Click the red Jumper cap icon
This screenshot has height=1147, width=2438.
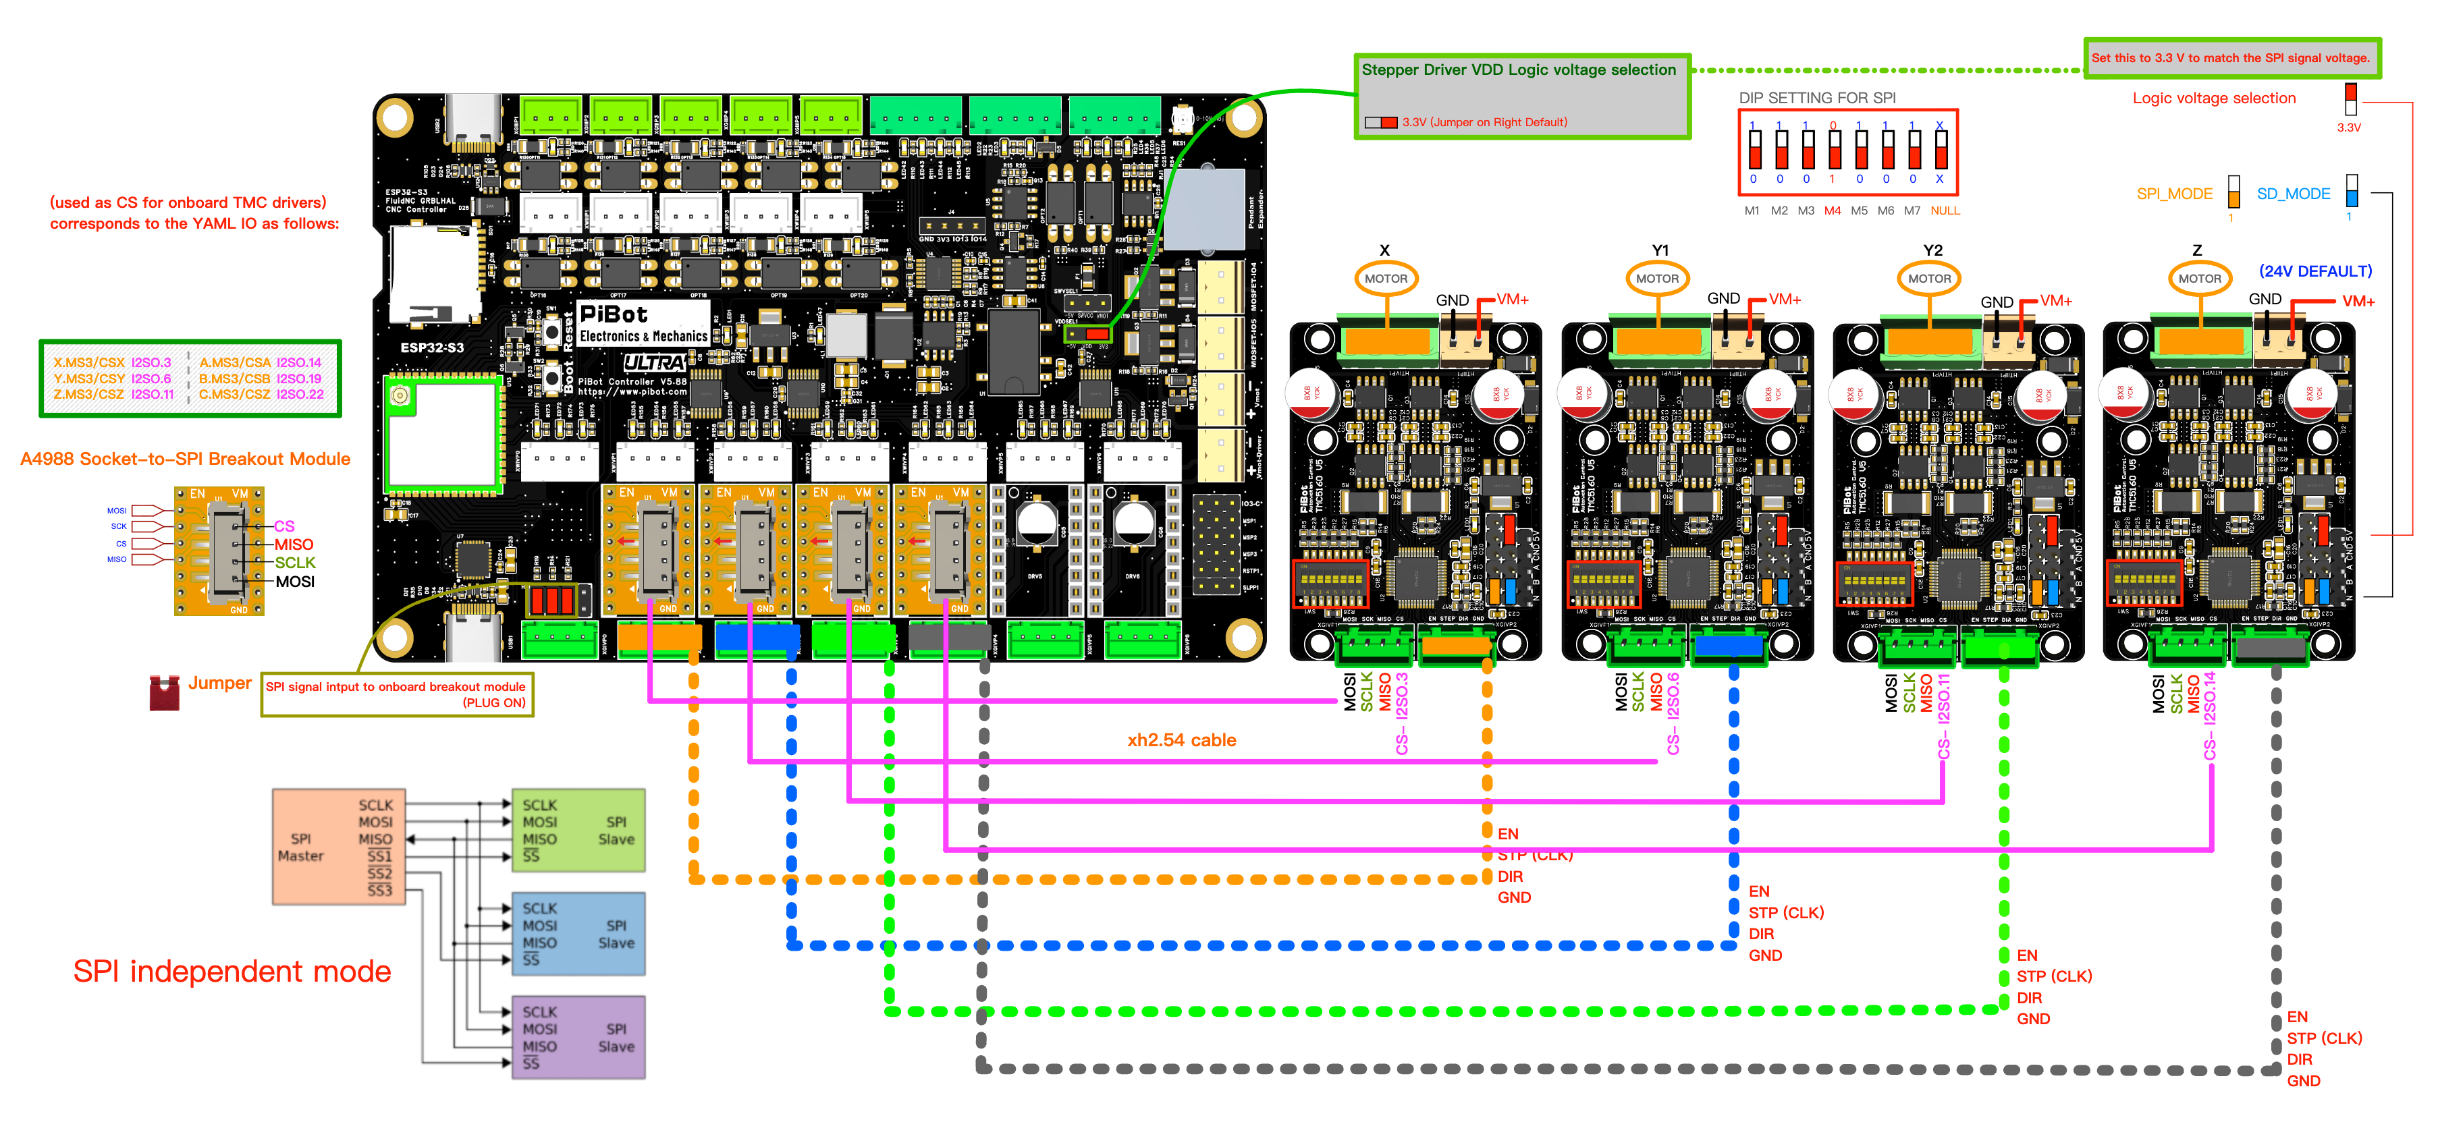coord(165,693)
